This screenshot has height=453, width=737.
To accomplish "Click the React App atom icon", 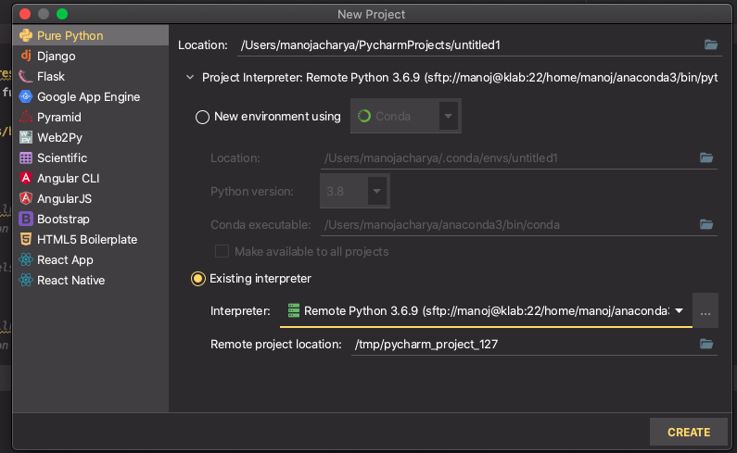I will point(26,259).
